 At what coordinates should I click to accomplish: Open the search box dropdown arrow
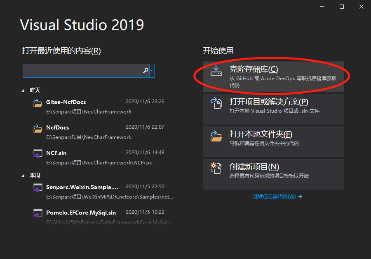coord(152,71)
